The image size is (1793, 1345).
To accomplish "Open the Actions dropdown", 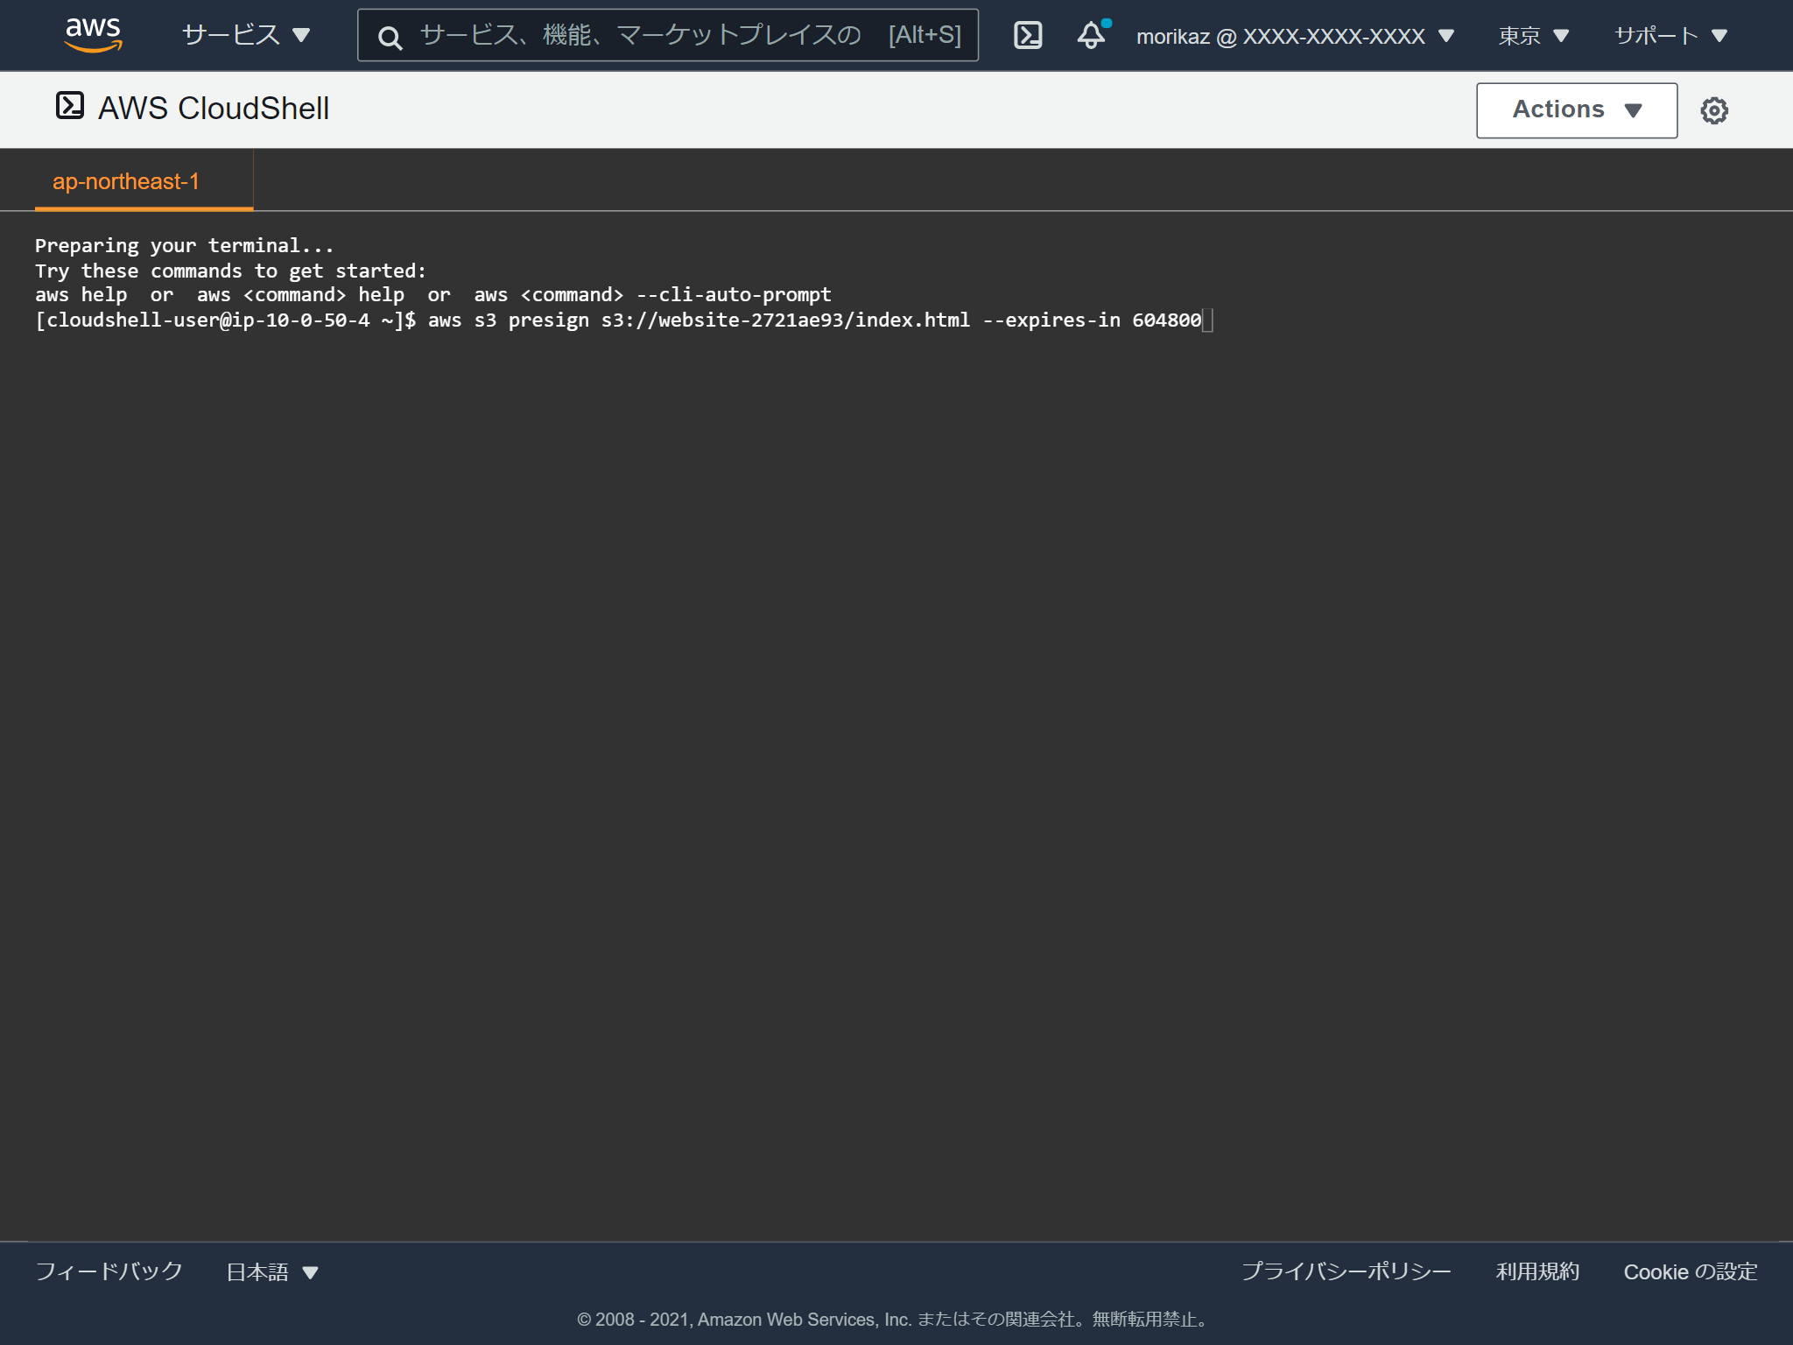I will 1576,109.
